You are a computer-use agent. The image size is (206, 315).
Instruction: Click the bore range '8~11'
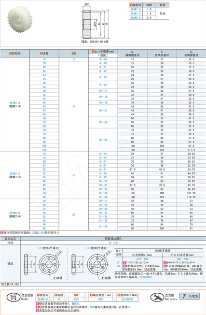tap(103, 67)
